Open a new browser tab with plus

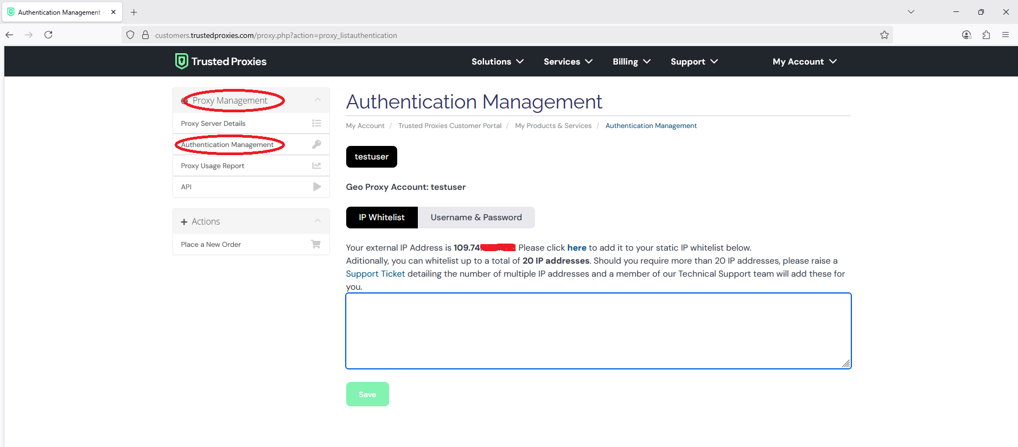[134, 12]
